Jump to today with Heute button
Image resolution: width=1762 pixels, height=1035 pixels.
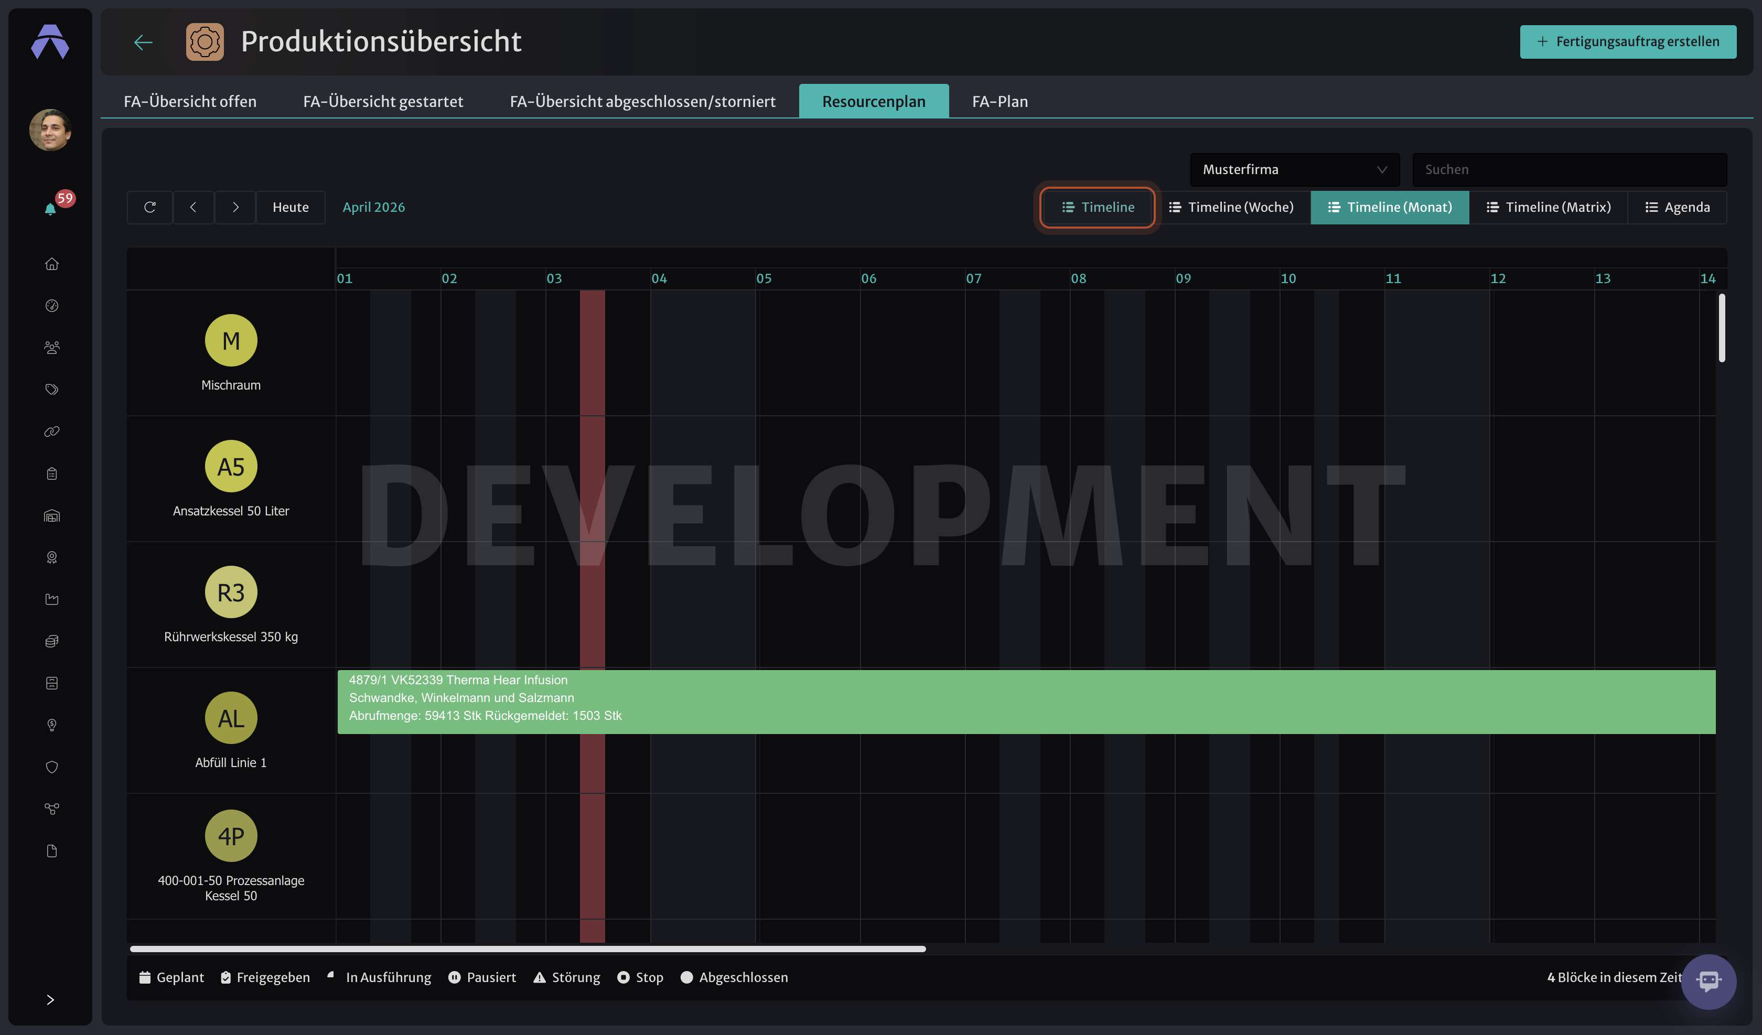point(290,207)
